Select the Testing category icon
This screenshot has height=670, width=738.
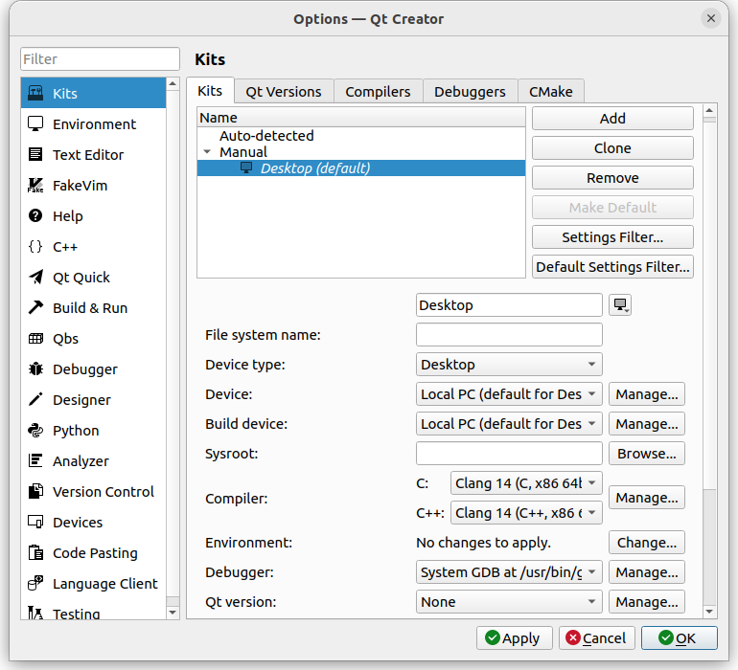(x=35, y=613)
